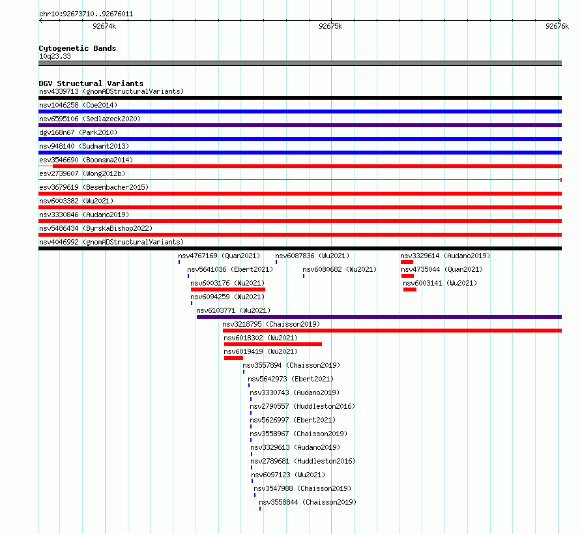The width and height of the screenshot is (580, 534).
Task: Click the red bar under nsv4735044
Action: [x=407, y=276]
